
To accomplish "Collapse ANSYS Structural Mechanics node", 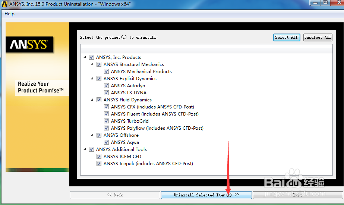I will pos(92,64).
